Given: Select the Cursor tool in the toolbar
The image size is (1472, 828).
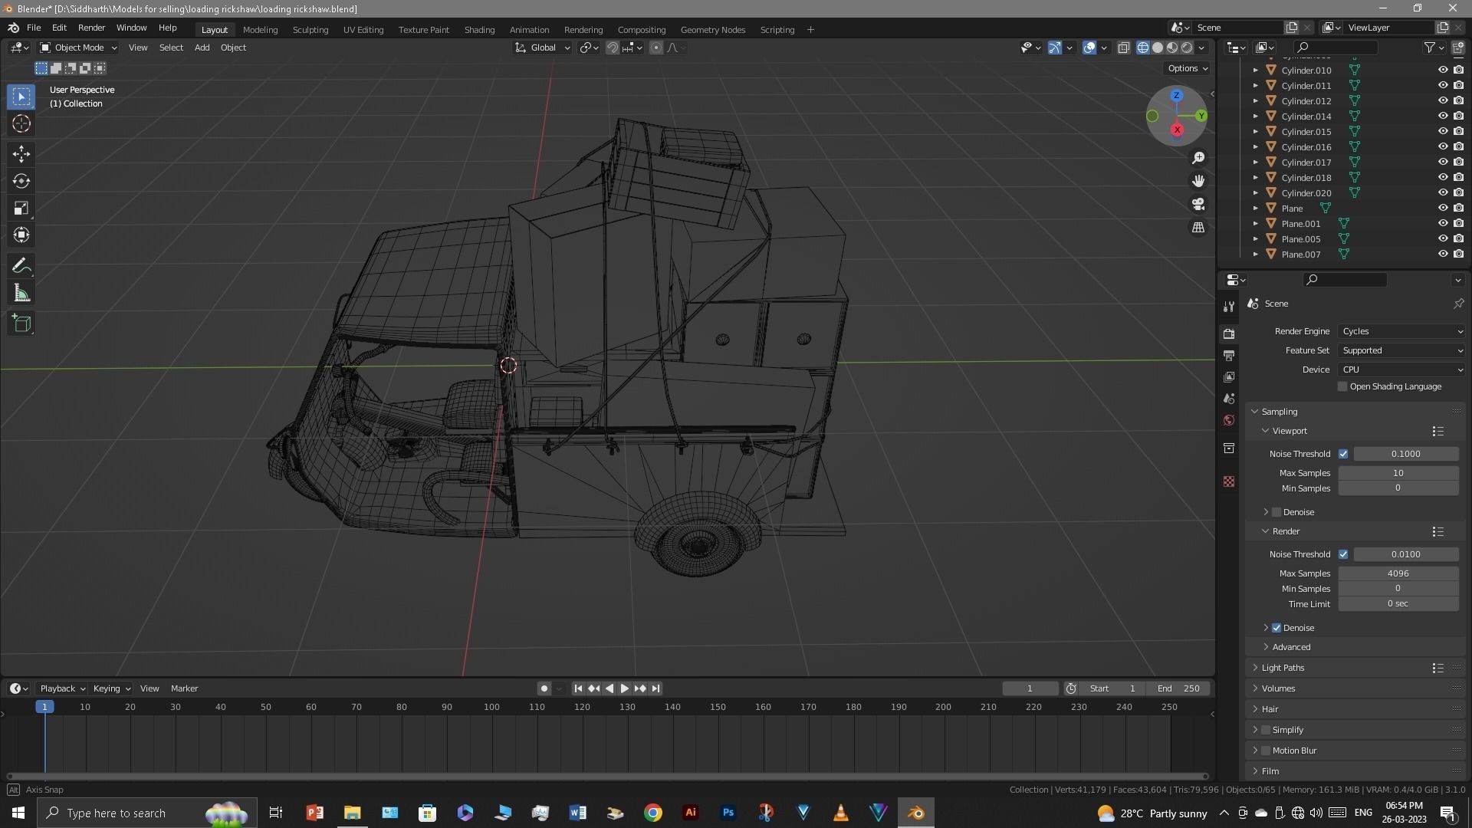Looking at the screenshot, I should (x=21, y=123).
